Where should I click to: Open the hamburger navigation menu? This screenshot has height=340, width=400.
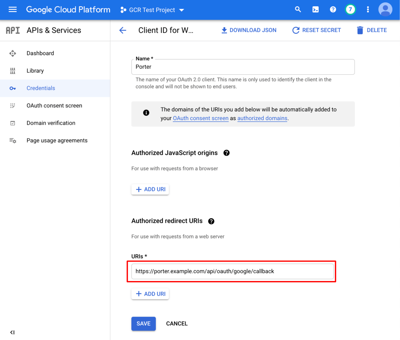point(13,10)
